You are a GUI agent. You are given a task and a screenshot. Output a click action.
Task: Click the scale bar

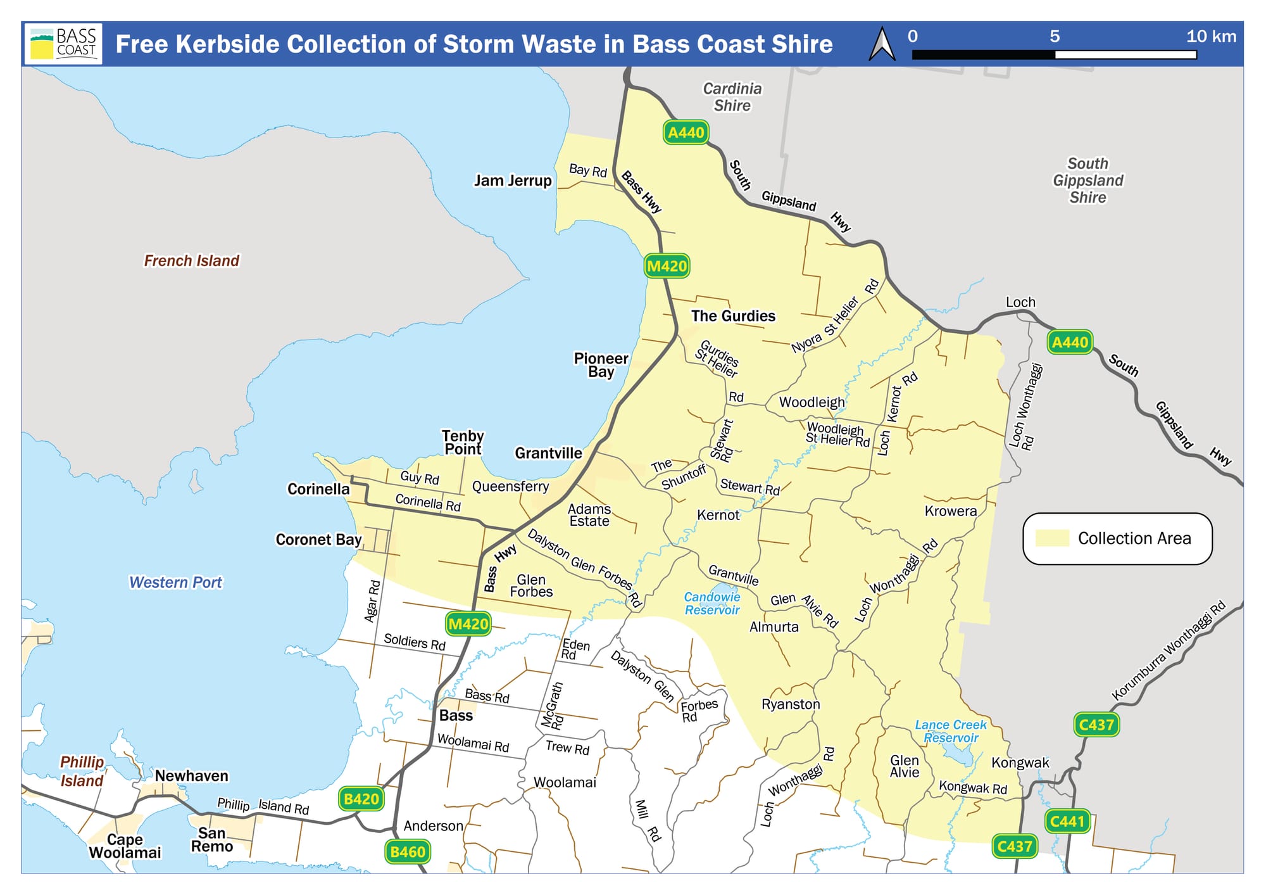tap(1054, 54)
